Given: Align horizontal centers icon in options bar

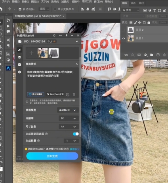Looking at the screenshot, I should point(88,9).
